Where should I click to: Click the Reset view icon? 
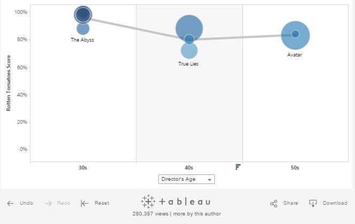point(84,203)
